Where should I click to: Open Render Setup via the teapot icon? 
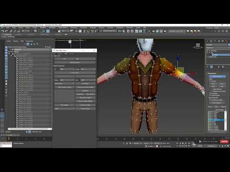[x=154, y=31]
